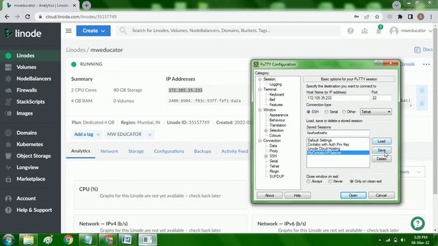Switch to the Configurations tab

coord(169,151)
